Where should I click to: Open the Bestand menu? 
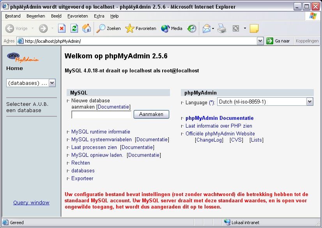(x=13, y=16)
